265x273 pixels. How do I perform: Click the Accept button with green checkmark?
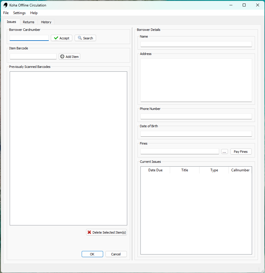click(61, 38)
